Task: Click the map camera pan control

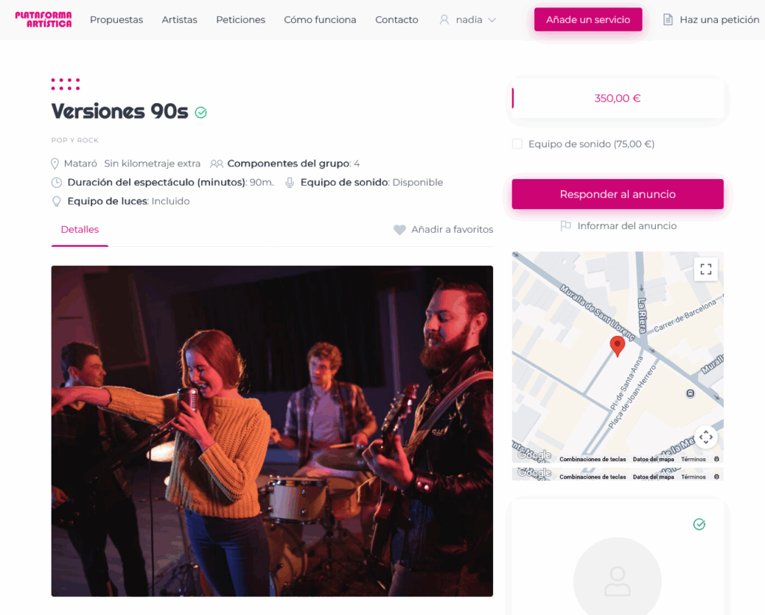Action: [705, 437]
